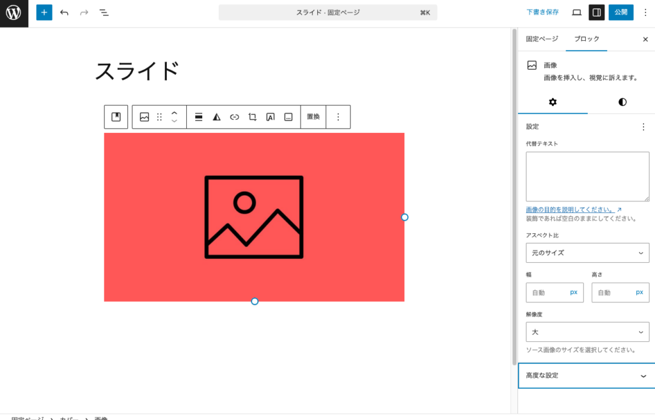Select the parent Cover block icon
Viewport: 655px width, 420px height.
(x=116, y=117)
